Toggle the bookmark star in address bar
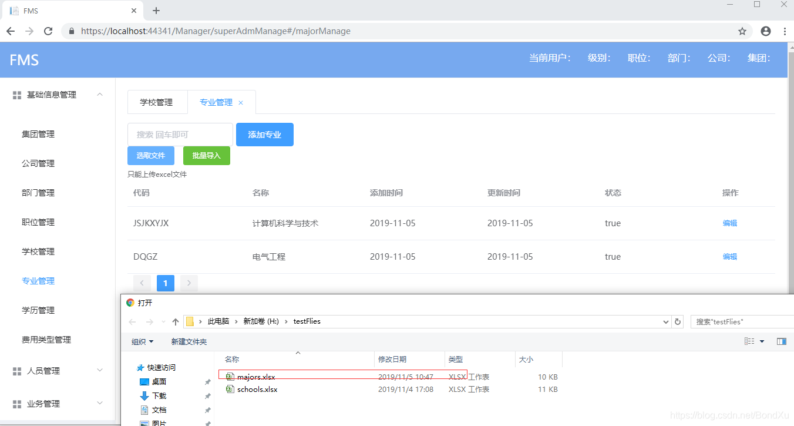Screen dimensions: 794x426 point(742,30)
